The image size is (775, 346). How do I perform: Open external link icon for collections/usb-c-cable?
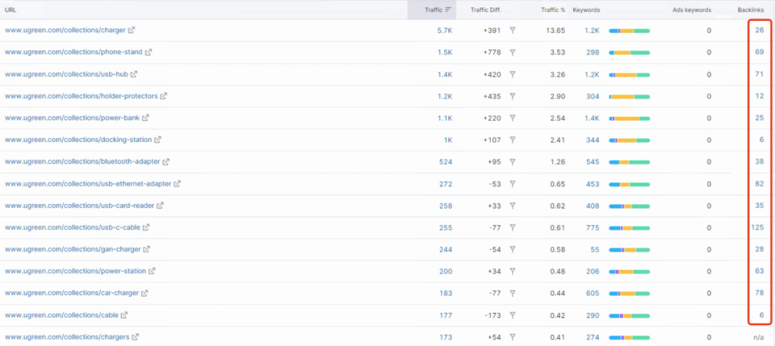tap(146, 228)
